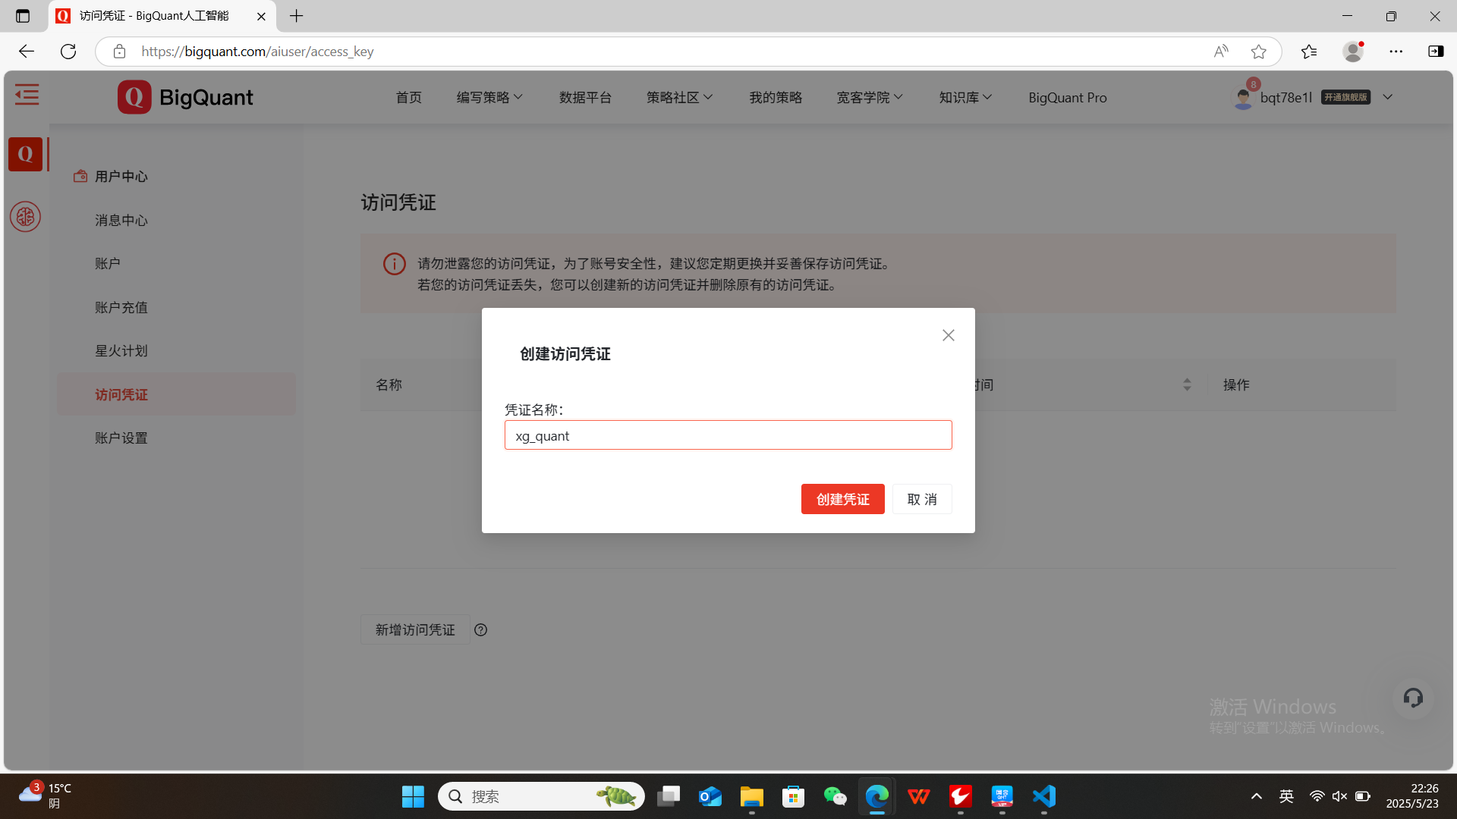Select 账户设置 in the sidebar menu
The width and height of the screenshot is (1457, 819).
click(x=121, y=438)
